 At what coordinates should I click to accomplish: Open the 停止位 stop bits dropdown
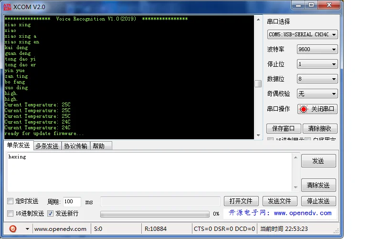pos(317,64)
